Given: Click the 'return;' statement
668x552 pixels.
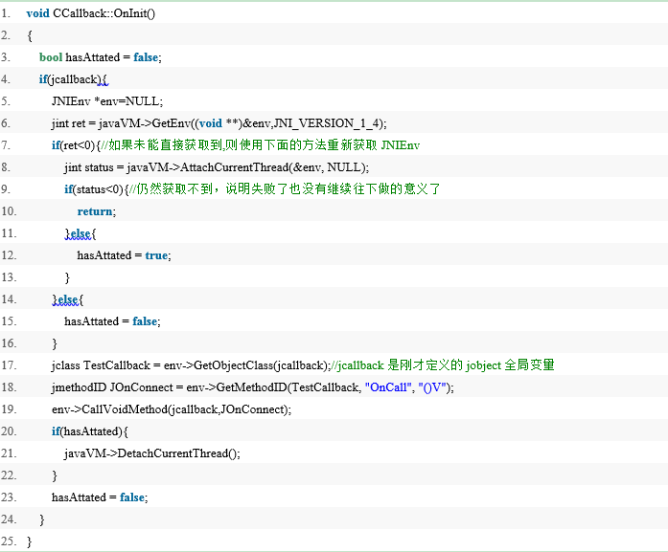Looking at the screenshot, I should [x=97, y=211].
